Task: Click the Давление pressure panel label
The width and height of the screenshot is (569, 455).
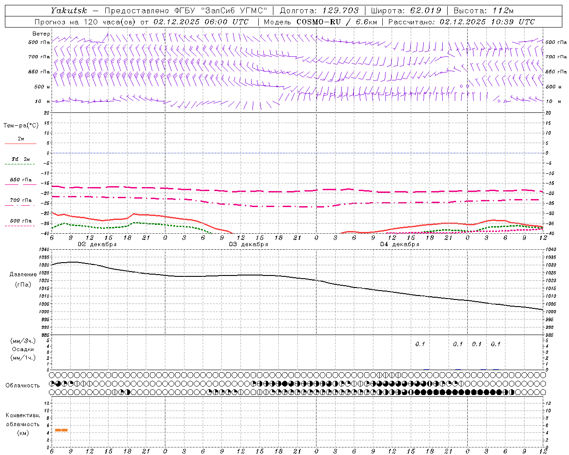Action: [x=23, y=275]
